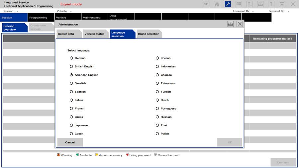Click the Language selection tab
The width and height of the screenshot is (299, 168).
122,34
